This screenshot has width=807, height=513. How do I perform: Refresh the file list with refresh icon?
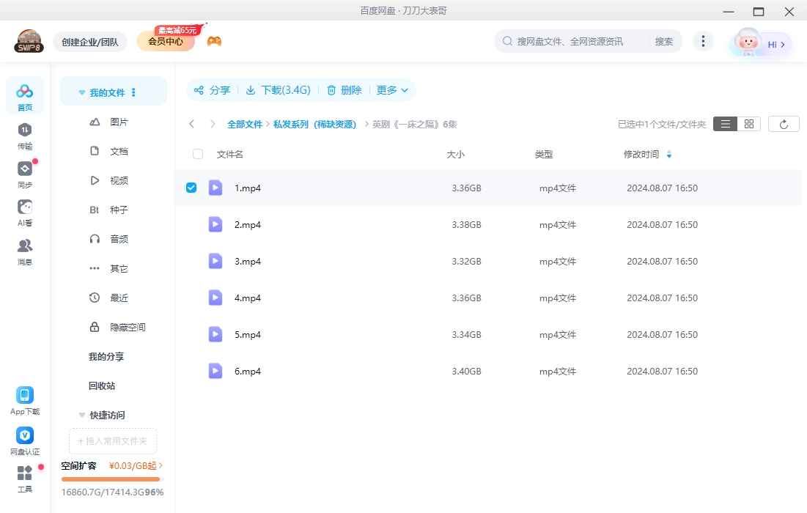point(784,123)
